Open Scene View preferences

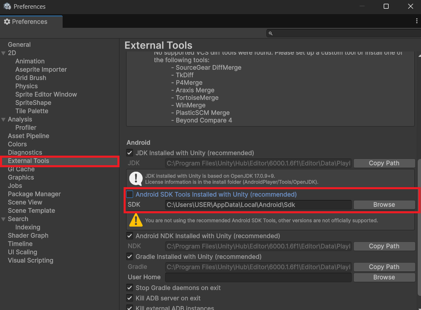[25, 202]
